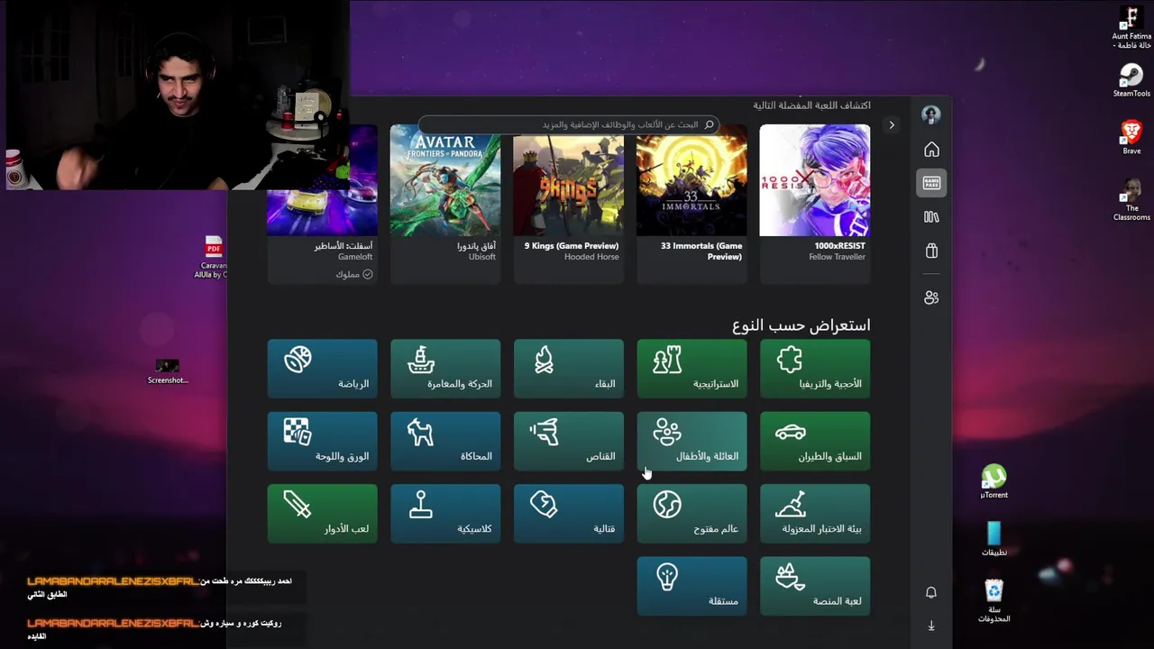Select the Brave browser desktop icon
This screenshot has width=1154, height=649.
click(x=1131, y=136)
